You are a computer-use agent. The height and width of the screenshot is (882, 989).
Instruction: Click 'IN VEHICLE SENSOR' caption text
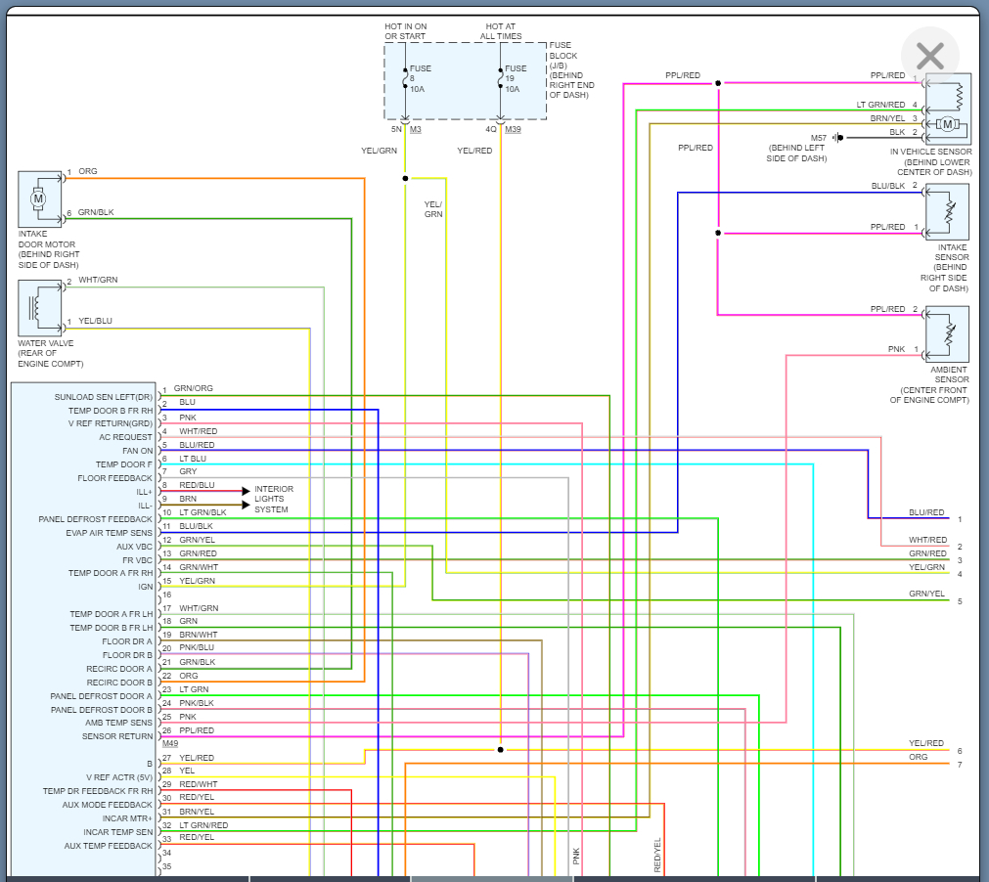[930, 152]
